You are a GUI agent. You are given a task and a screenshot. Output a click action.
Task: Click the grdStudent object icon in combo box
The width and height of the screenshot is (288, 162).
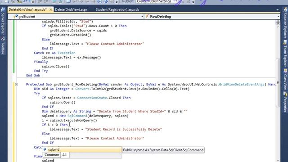click(15, 17)
